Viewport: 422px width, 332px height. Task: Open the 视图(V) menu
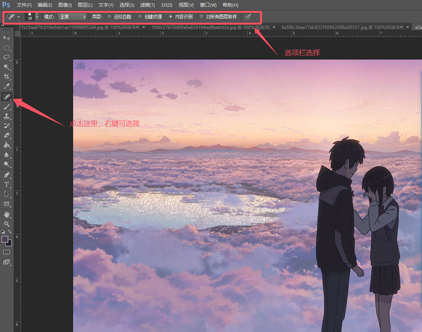pyautogui.click(x=186, y=5)
